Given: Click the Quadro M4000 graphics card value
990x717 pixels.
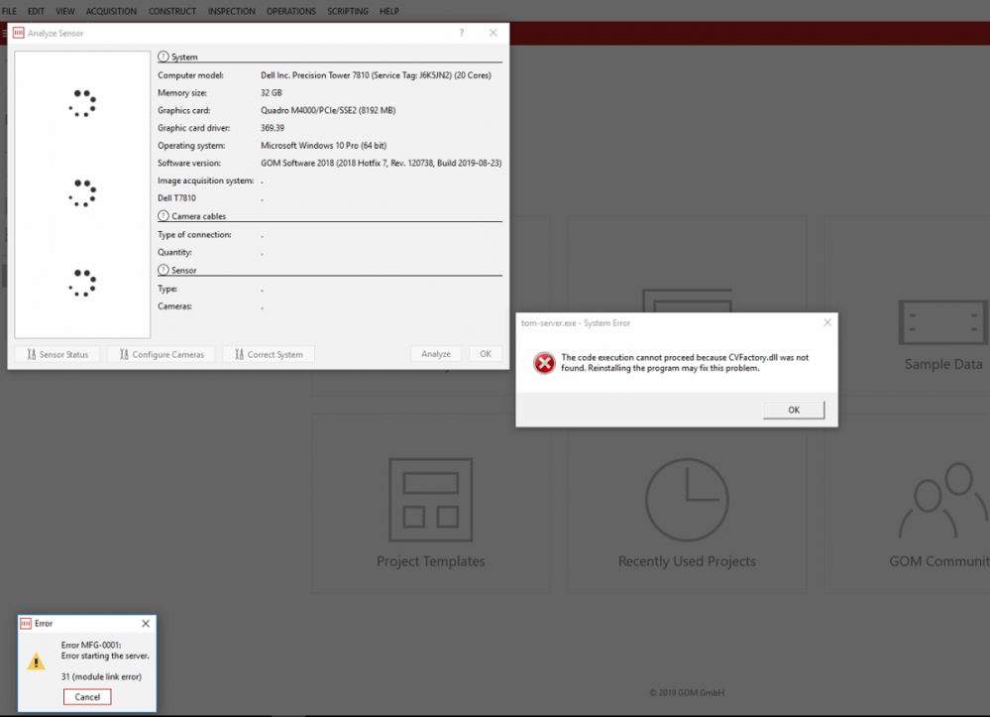Looking at the screenshot, I should click(x=328, y=110).
